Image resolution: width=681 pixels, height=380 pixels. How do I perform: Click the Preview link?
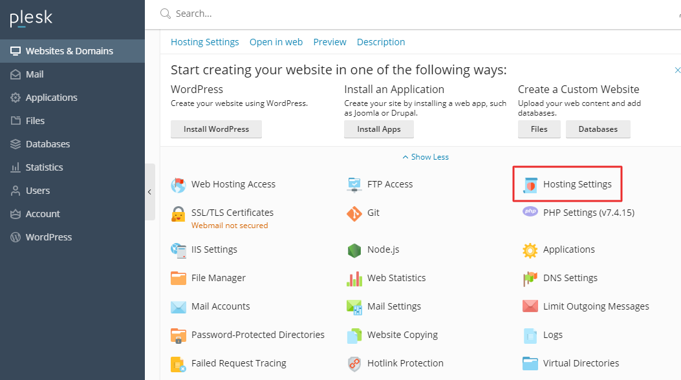330,42
